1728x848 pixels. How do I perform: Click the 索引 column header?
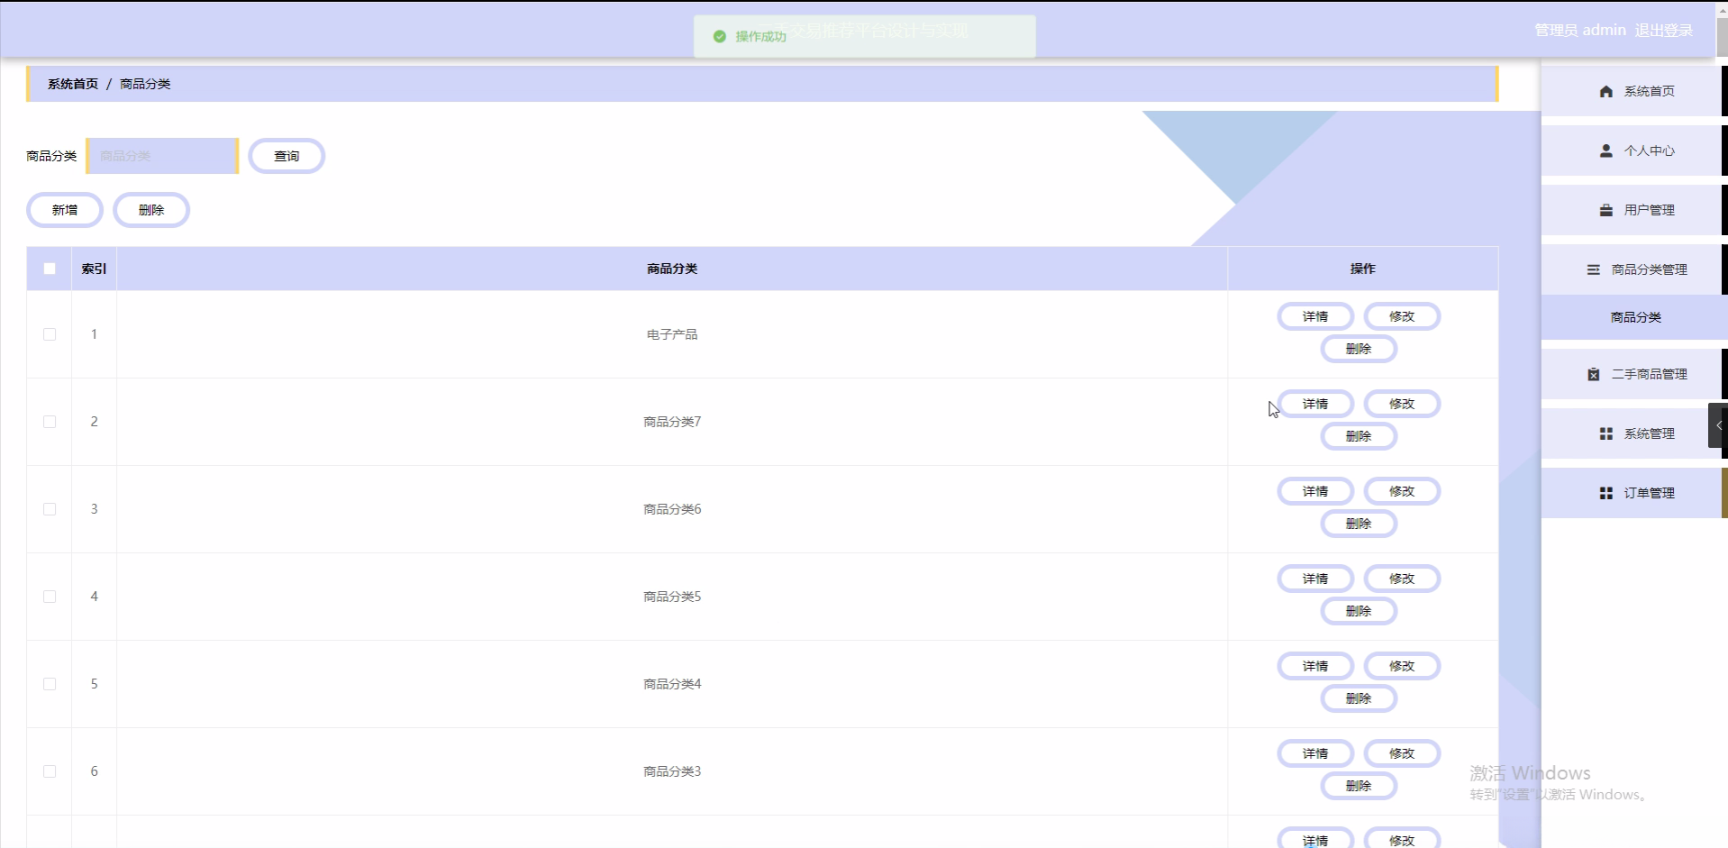pos(94,269)
